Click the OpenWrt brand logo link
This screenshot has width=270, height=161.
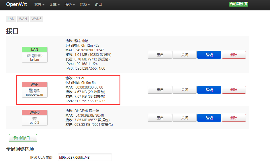tap(17, 4)
